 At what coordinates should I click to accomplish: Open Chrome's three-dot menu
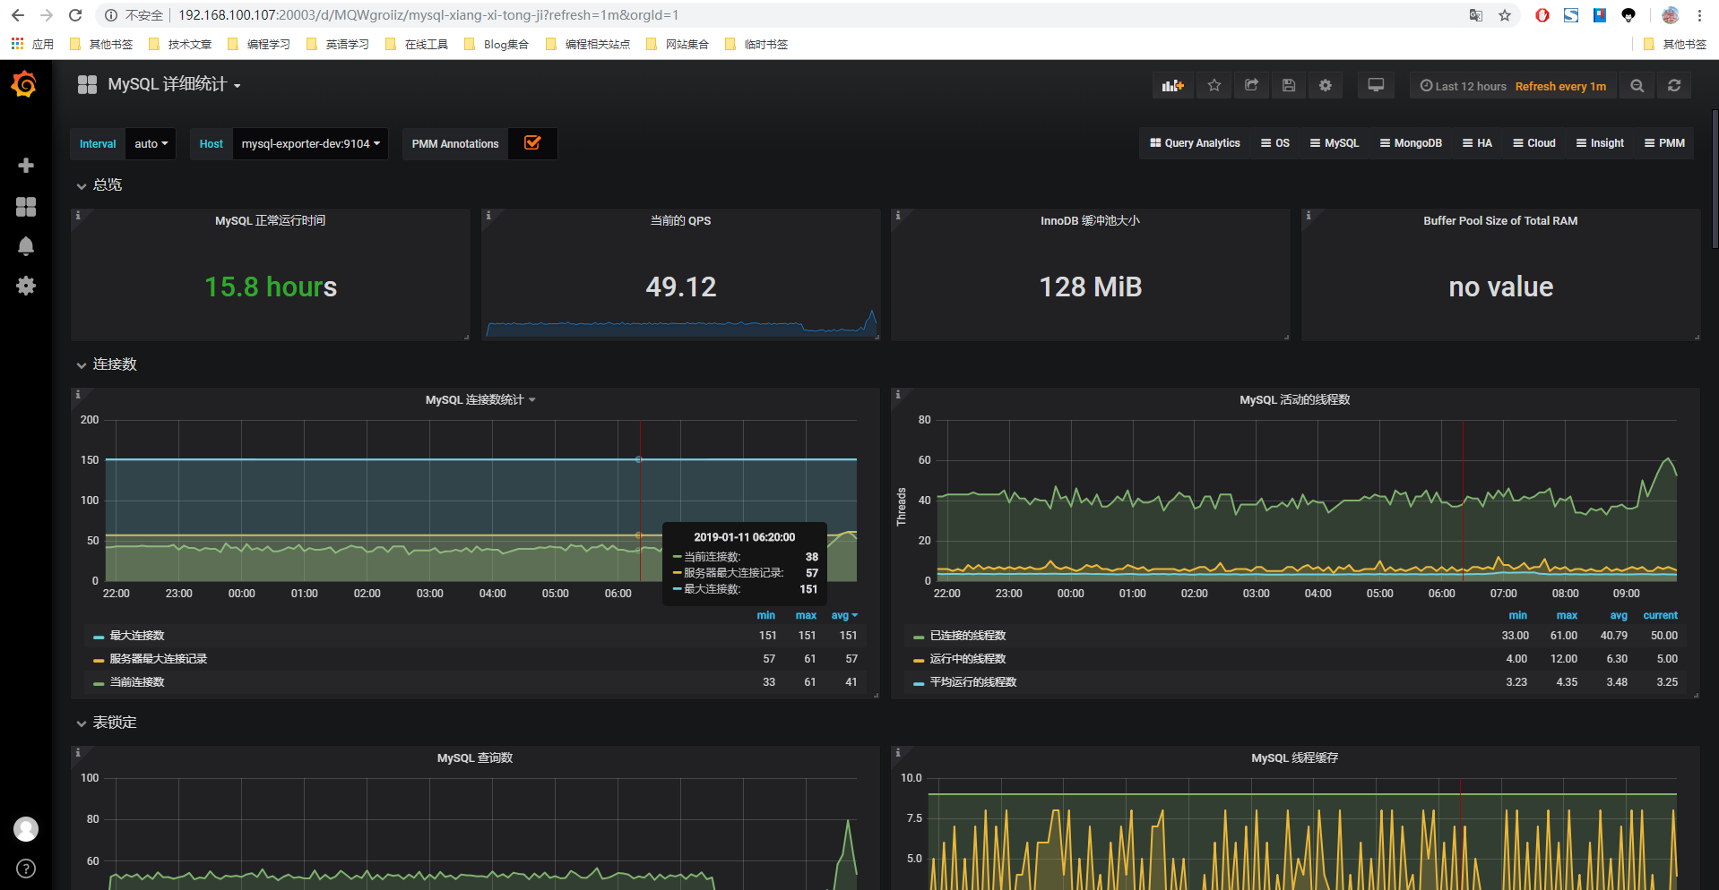(1699, 15)
